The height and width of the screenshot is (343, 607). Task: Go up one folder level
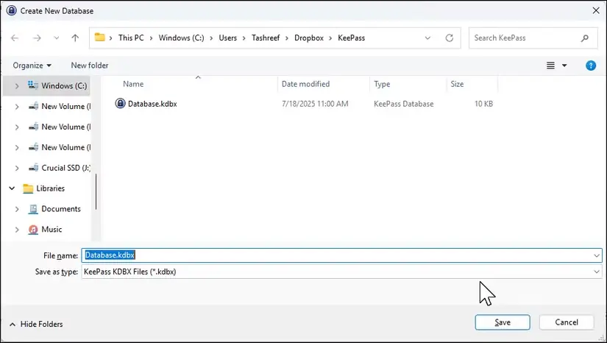[x=75, y=38]
